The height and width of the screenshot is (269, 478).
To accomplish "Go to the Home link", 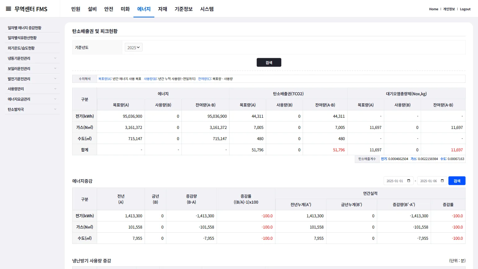I will pos(433,9).
